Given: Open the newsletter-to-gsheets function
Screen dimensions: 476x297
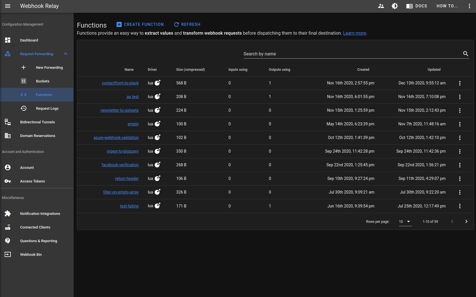Looking at the screenshot, I should tap(119, 110).
